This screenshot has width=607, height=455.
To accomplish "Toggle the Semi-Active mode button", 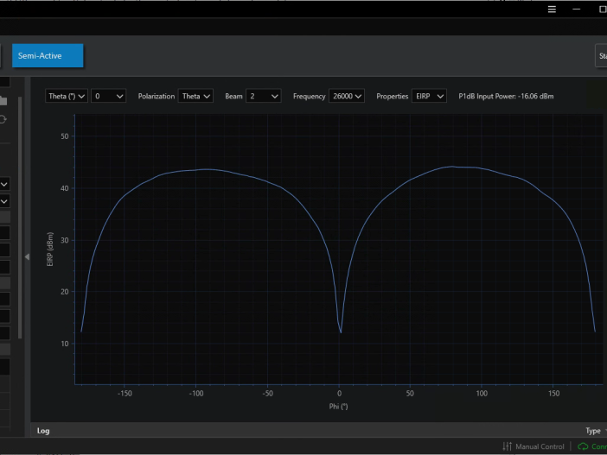I will (x=48, y=56).
